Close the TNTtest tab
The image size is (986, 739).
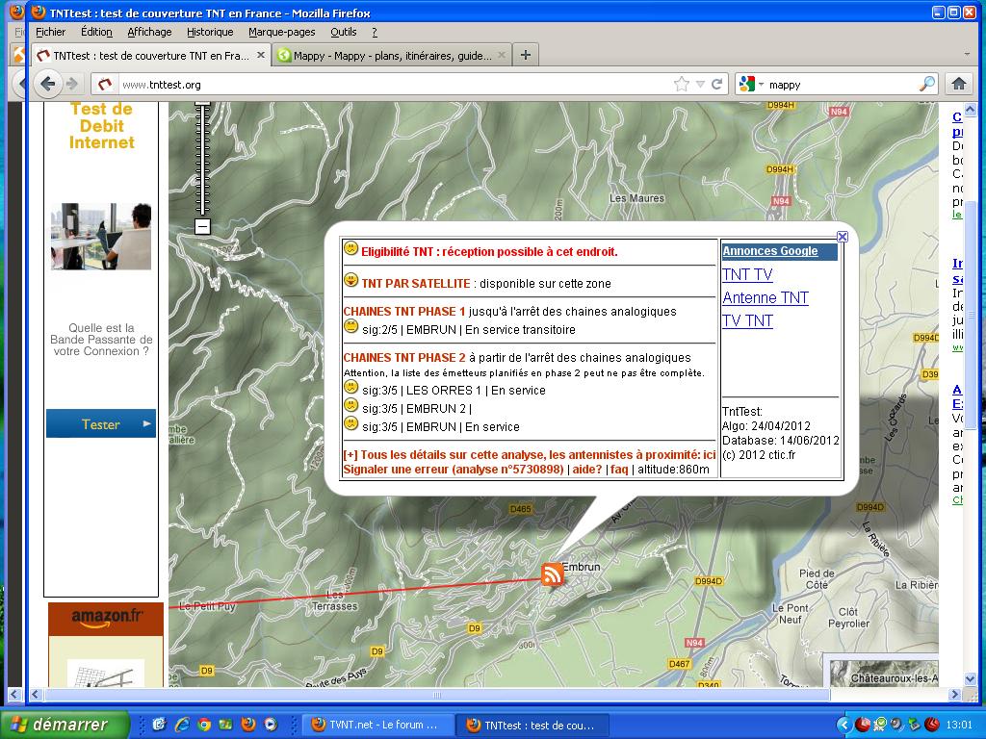260,55
